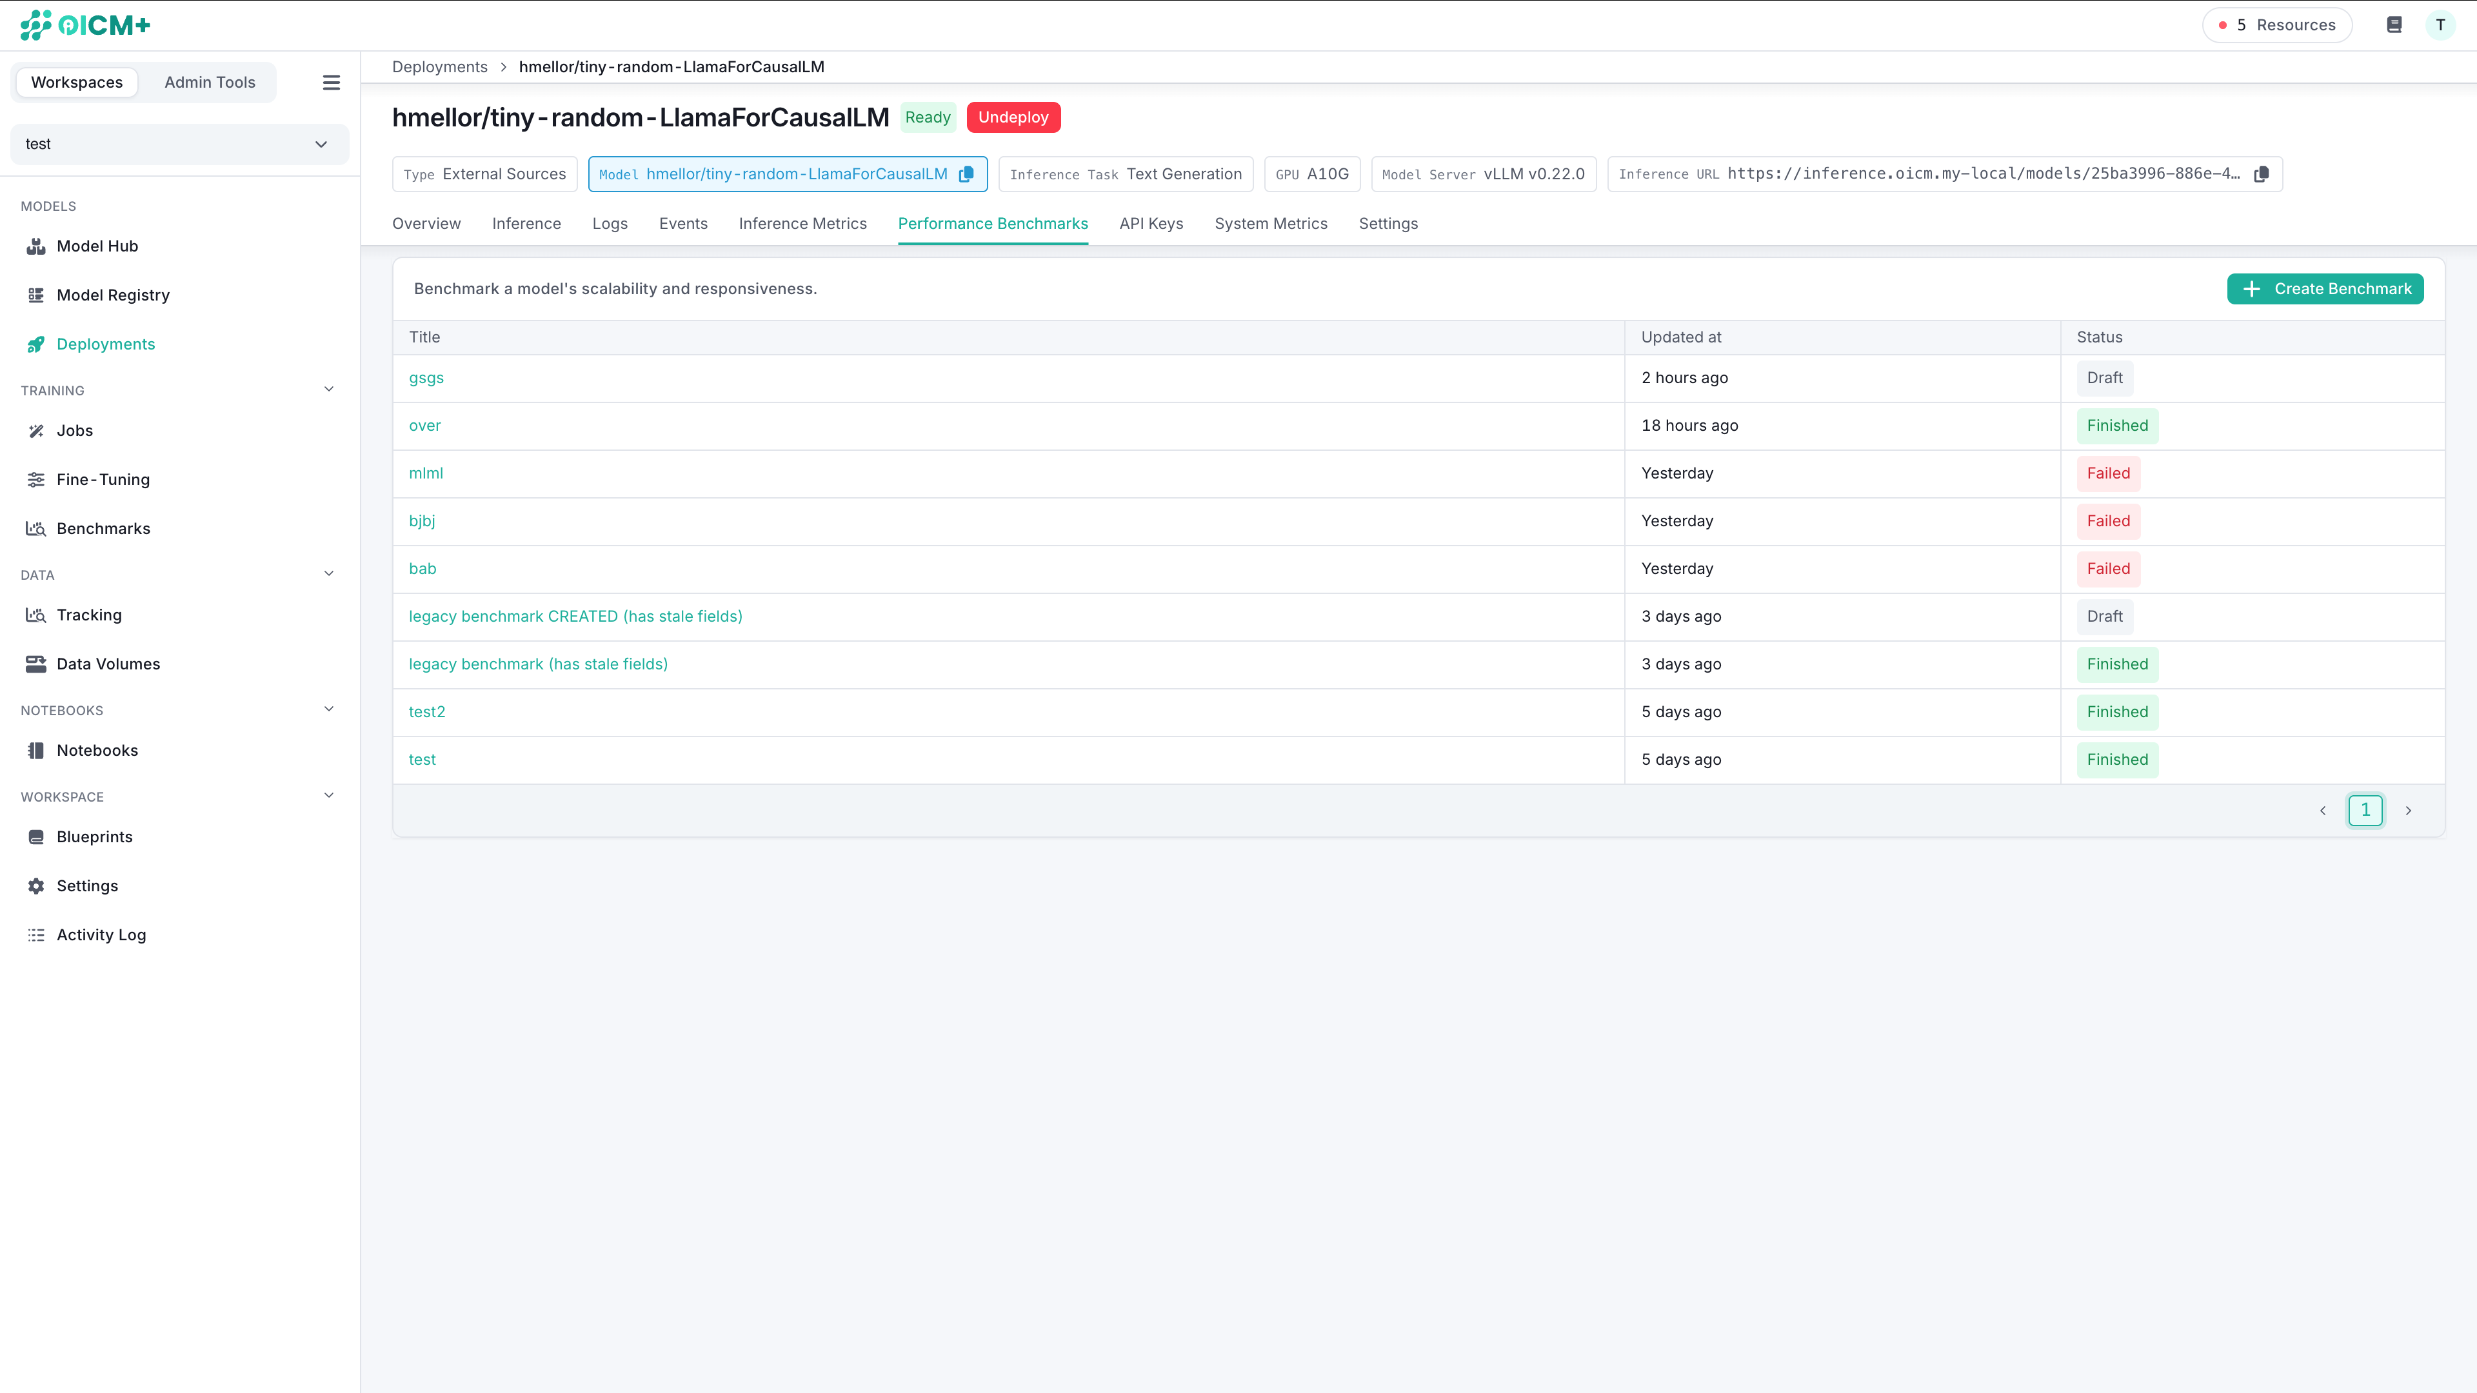Click the Fine-Tuning sliders icon
The height and width of the screenshot is (1393, 2477).
point(35,480)
